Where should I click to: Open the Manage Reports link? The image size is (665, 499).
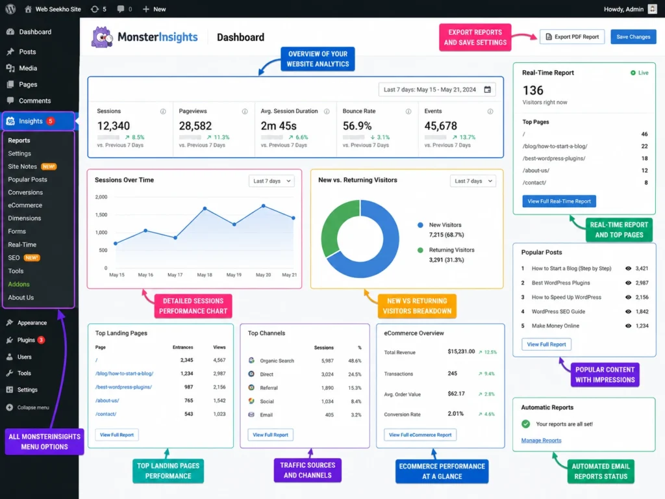[541, 441]
